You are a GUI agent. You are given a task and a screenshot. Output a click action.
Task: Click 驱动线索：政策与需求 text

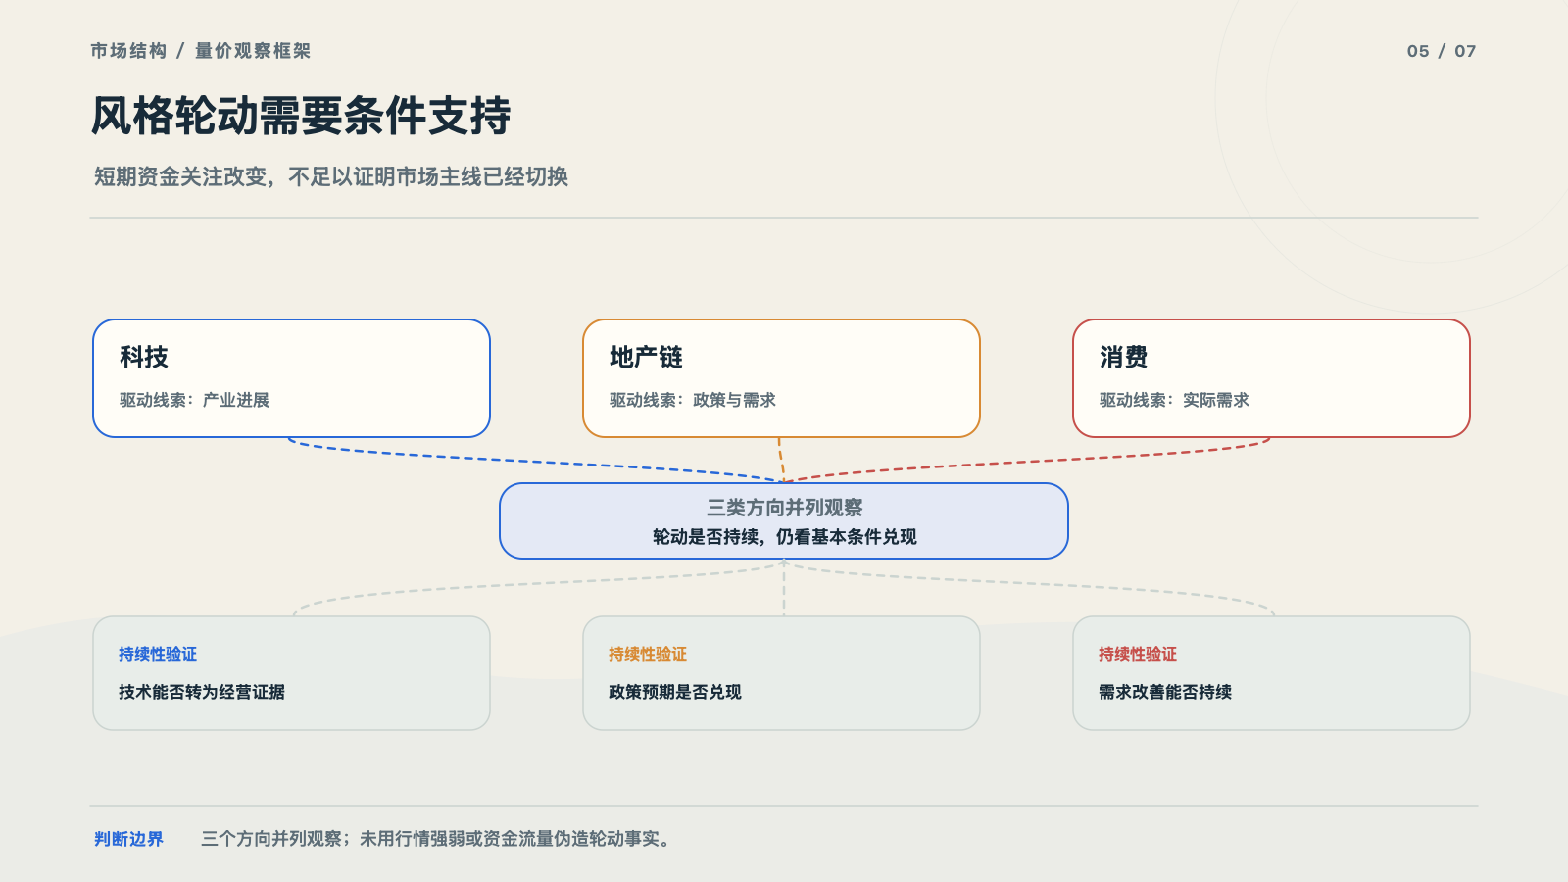pyautogui.click(x=692, y=400)
